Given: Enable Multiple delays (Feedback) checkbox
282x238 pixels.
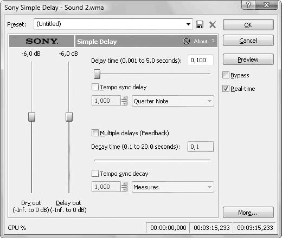Looking at the screenshot, I should tap(95, 133).
